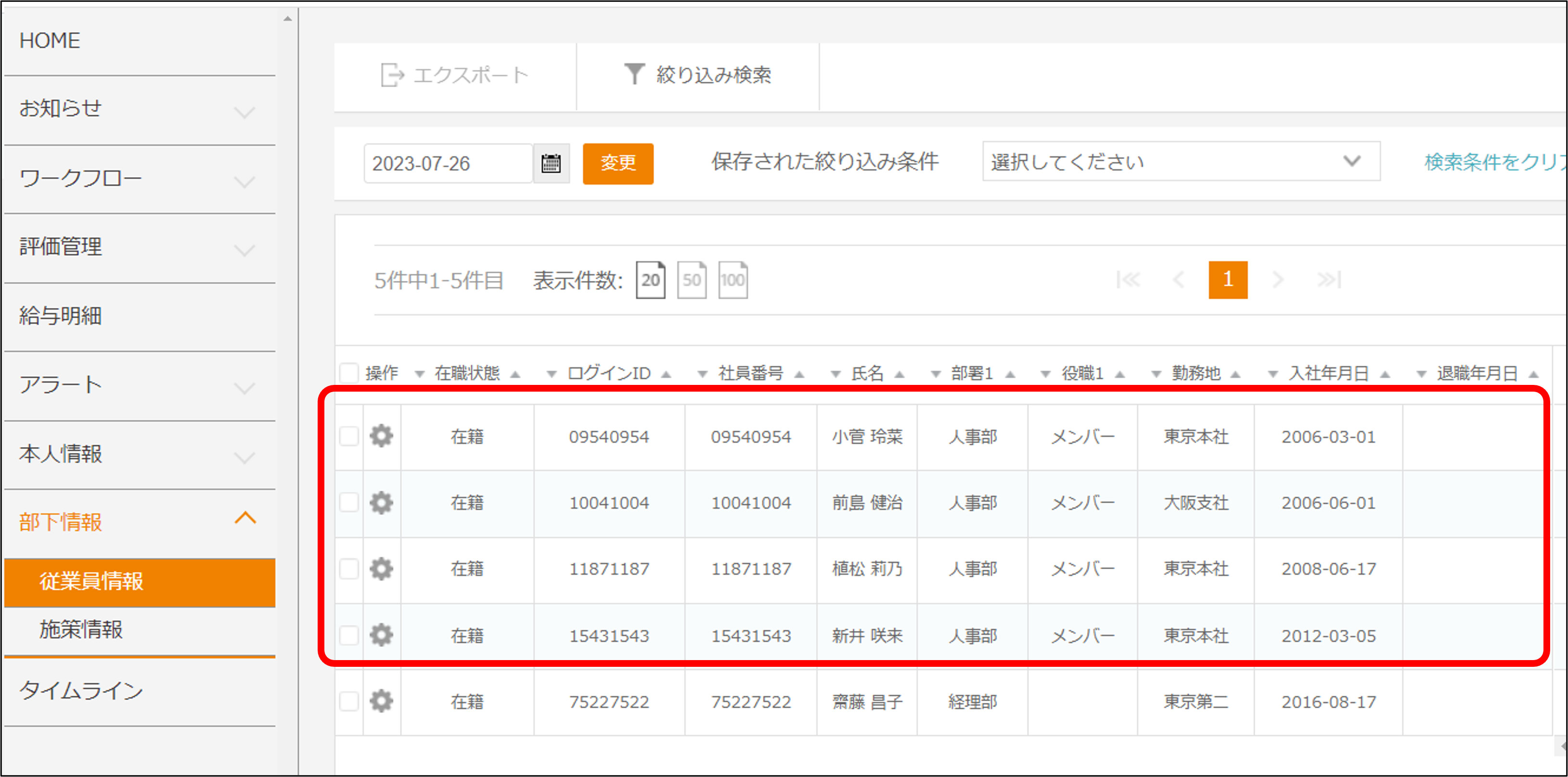Check the row checkbox for 15431543
1568x777 pixels.
[349, 635]
